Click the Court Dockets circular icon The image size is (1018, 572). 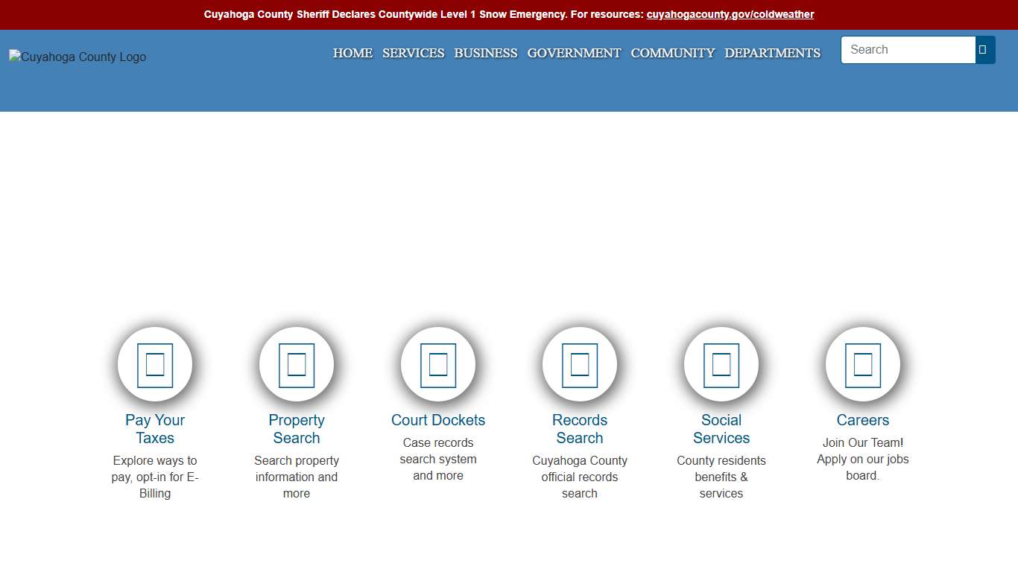[437, 364]
